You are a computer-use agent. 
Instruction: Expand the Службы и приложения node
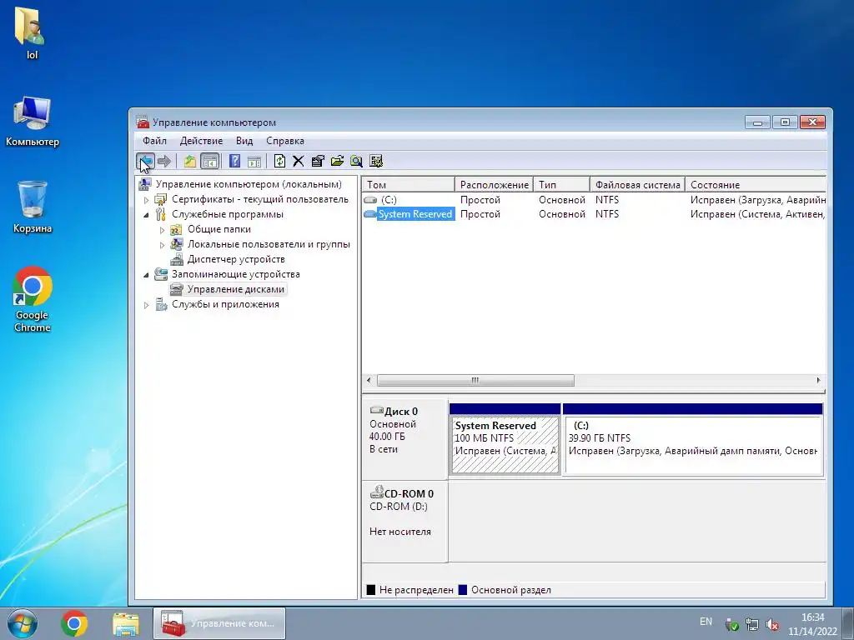pyautogui.click(x=146, y=305)
